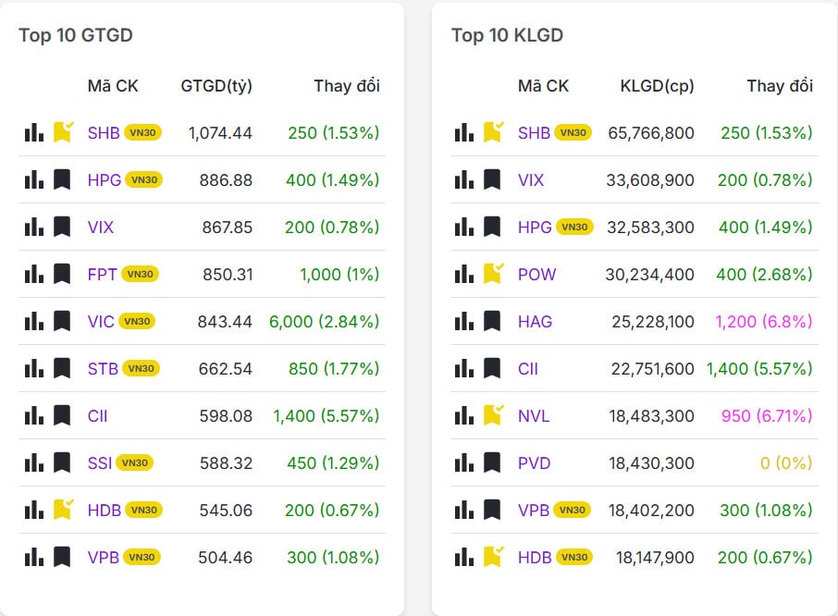This screenshot has height=616, width=838.
Task: Sort by KLGD(cp) column header
Action: tap(657, 86)
